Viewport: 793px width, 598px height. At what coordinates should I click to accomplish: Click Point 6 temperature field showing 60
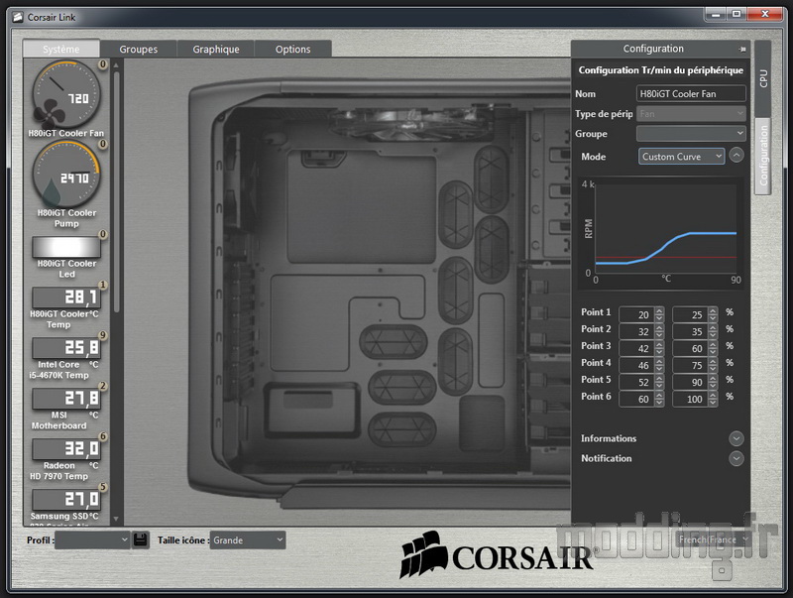(636, 399)
